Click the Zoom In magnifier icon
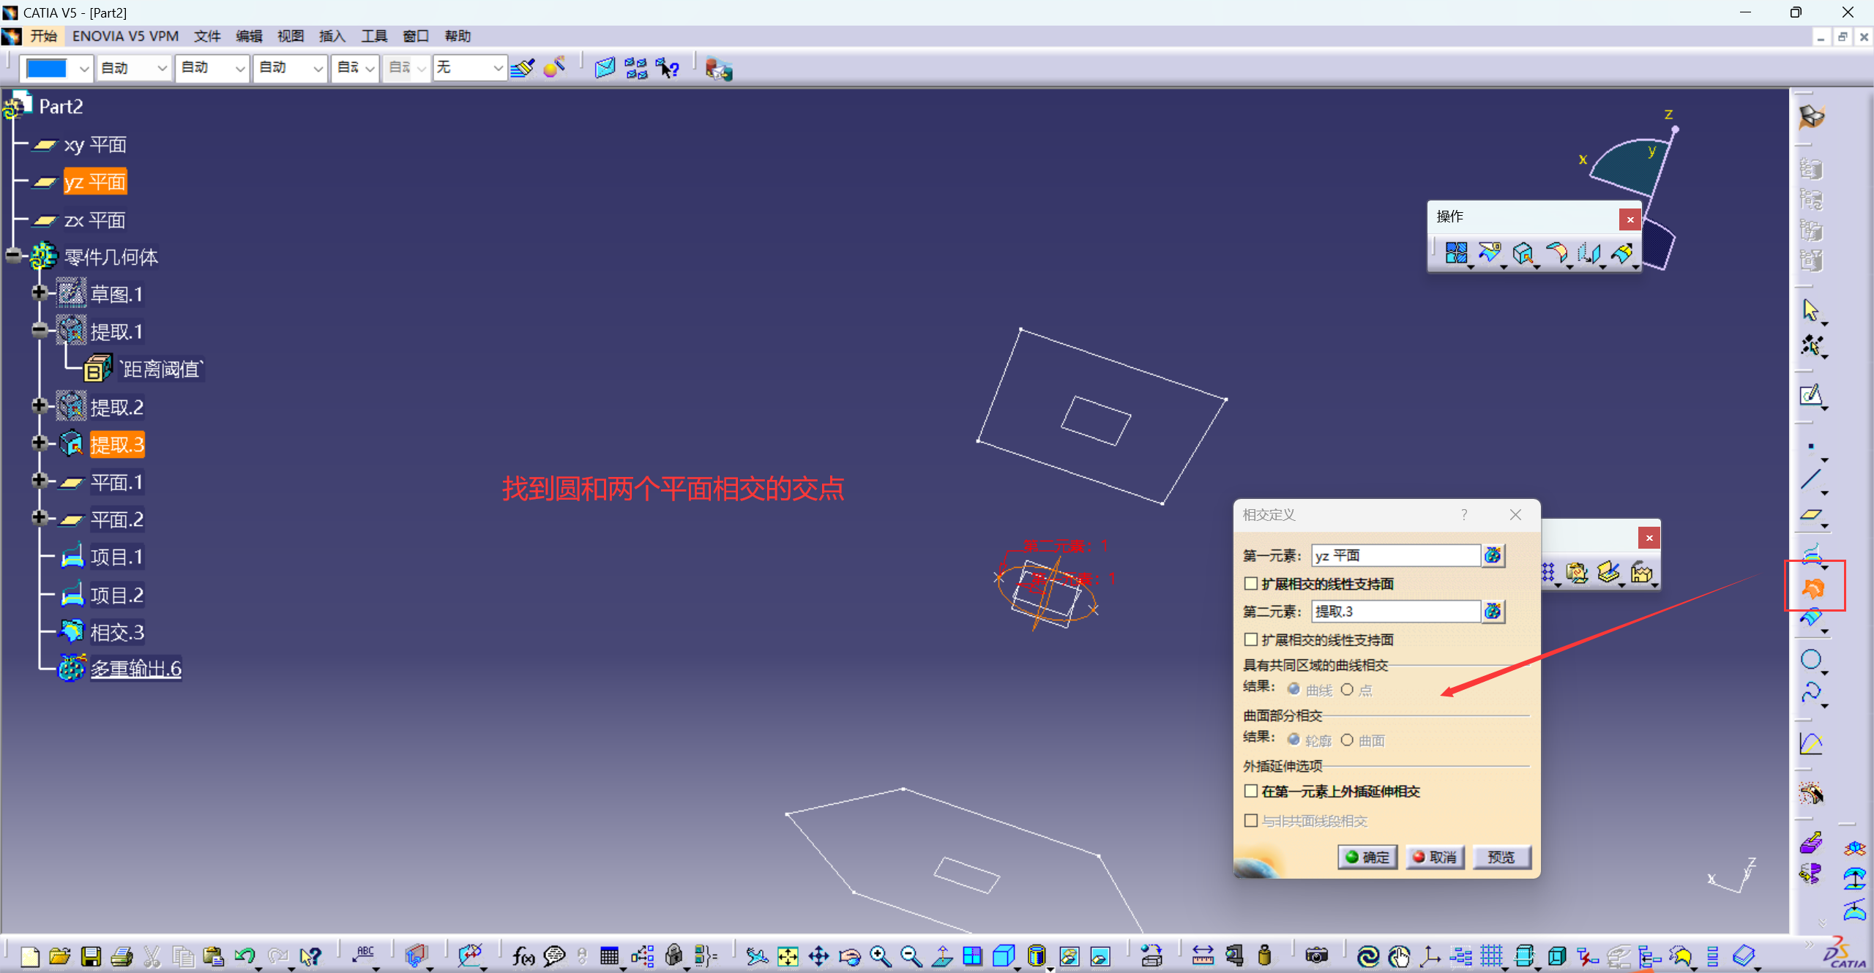 (880, 955)
